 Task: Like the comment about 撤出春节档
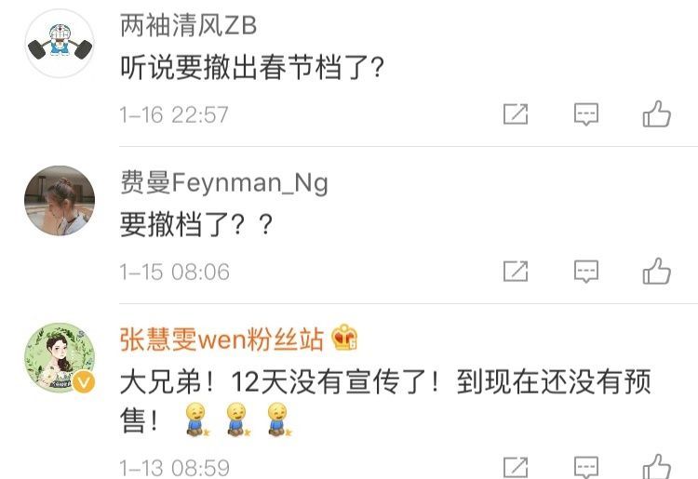(657, 113)
